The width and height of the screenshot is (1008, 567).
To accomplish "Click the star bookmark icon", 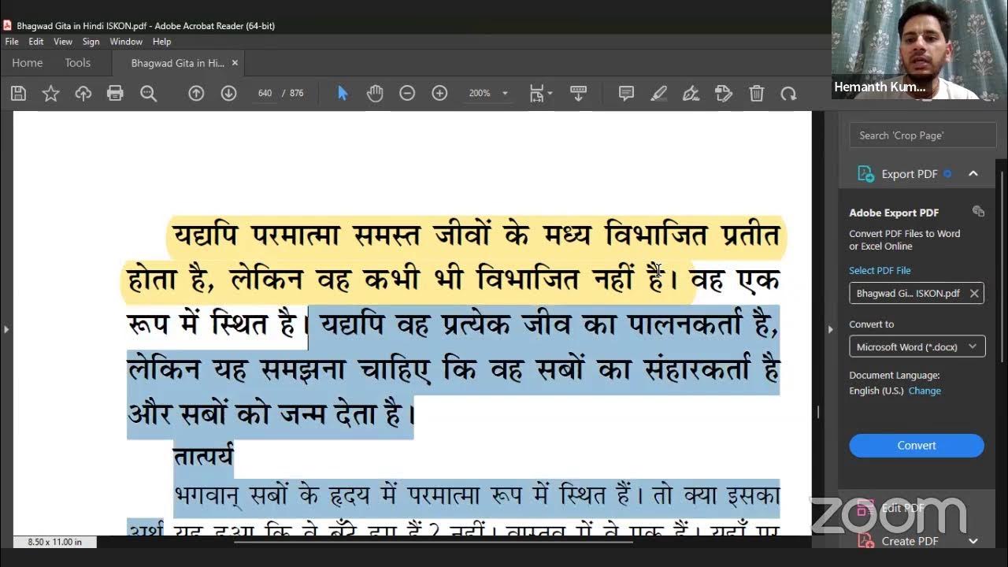I will tap(51, 94).
